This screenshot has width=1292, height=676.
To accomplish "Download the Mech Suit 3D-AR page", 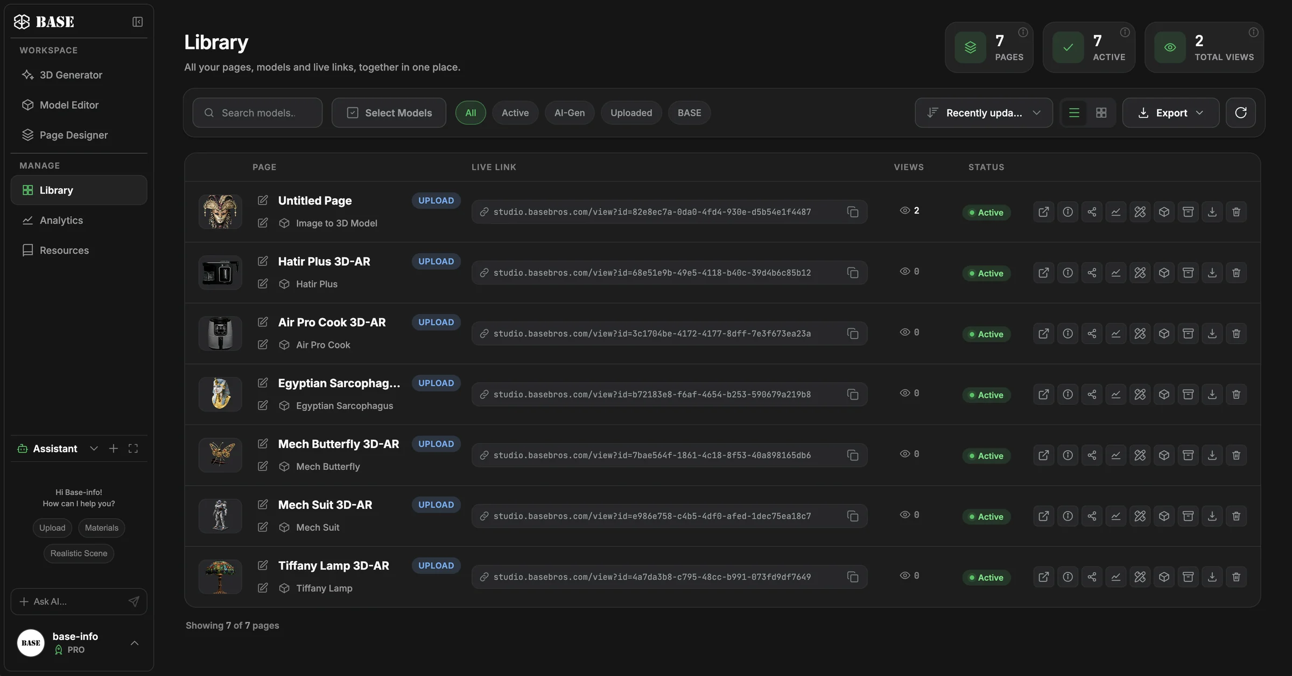I will pyautogui.click(x=1212, y=516).
